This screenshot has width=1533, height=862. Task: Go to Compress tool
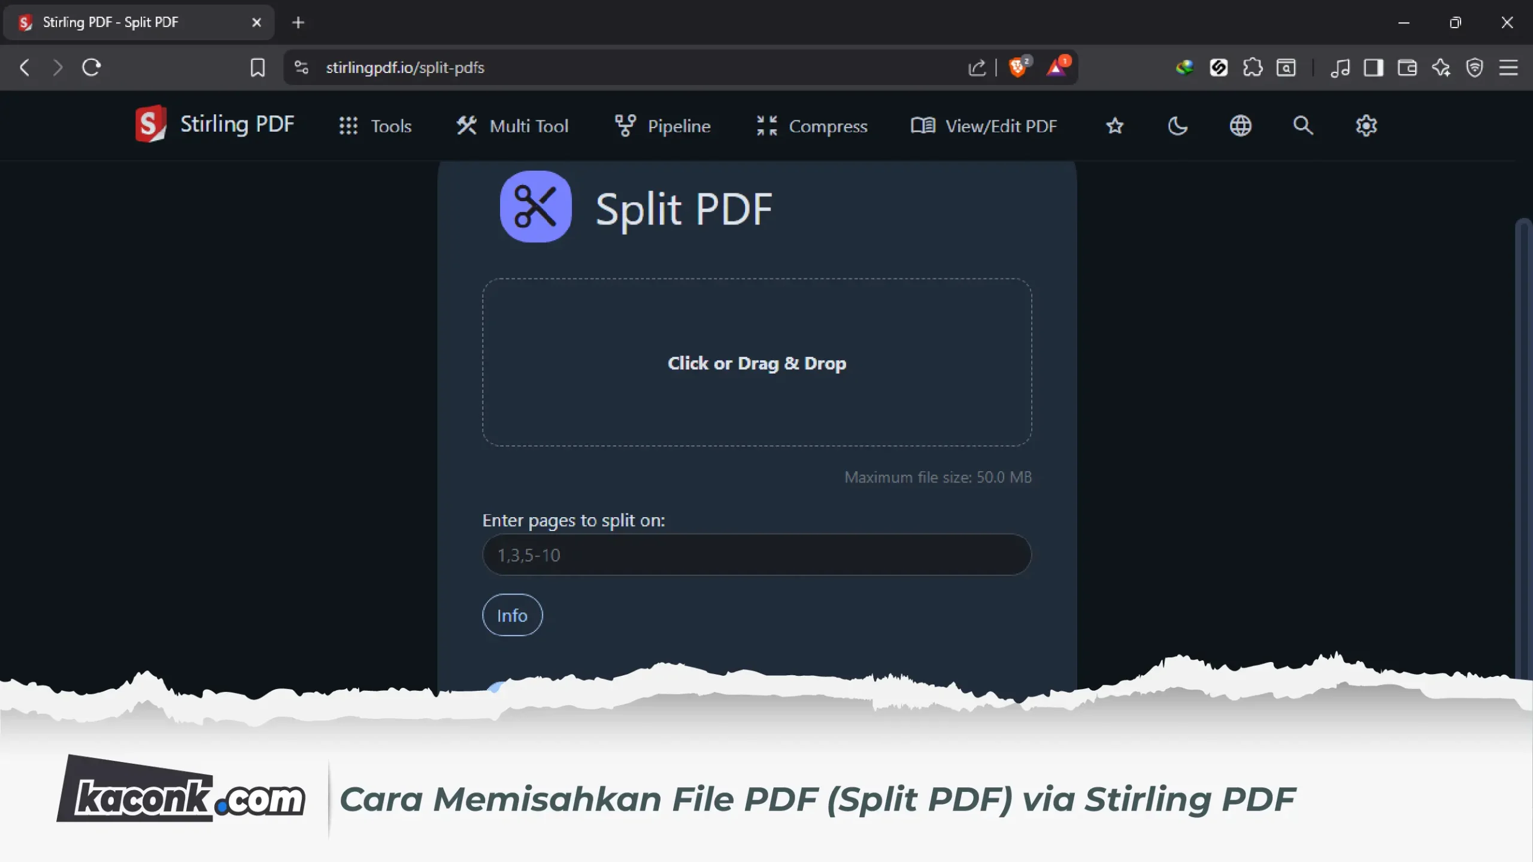click(811, 126)
